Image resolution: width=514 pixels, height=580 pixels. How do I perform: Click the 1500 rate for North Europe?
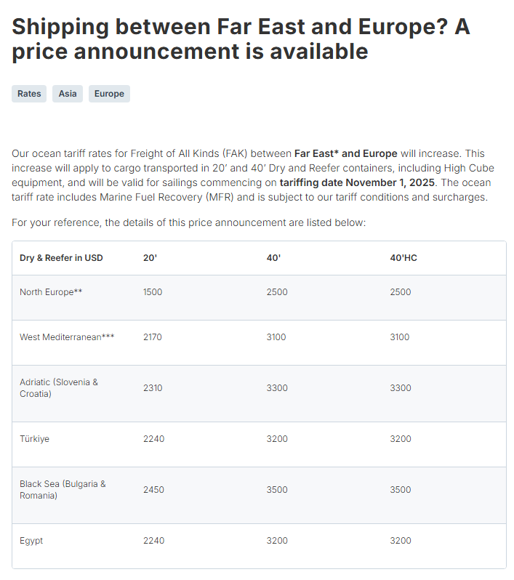[153, 292]
